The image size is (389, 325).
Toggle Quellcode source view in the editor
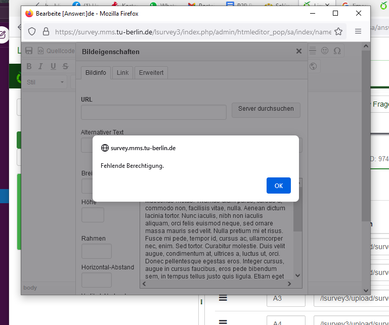pyautogui.click(x=56, y=51)
